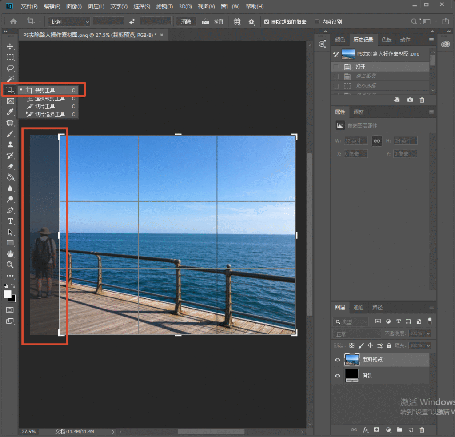Toggle the width-height link button
The width and height of the screenshot is (455, 437).
pos(377,141)
